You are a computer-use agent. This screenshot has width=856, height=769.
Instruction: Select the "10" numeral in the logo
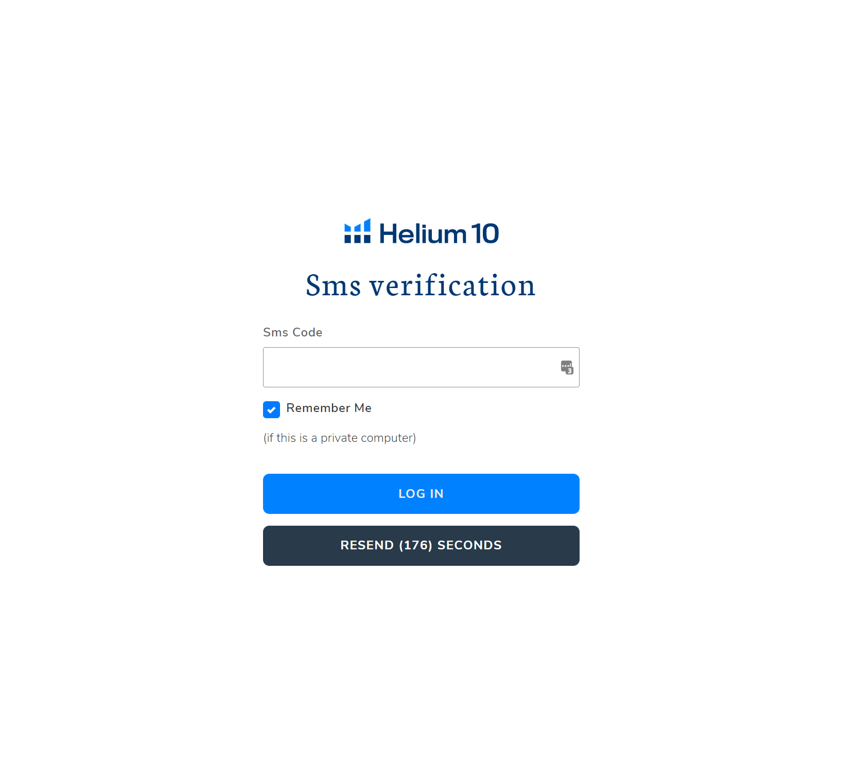pyautogui.click(x=485, y=234)
